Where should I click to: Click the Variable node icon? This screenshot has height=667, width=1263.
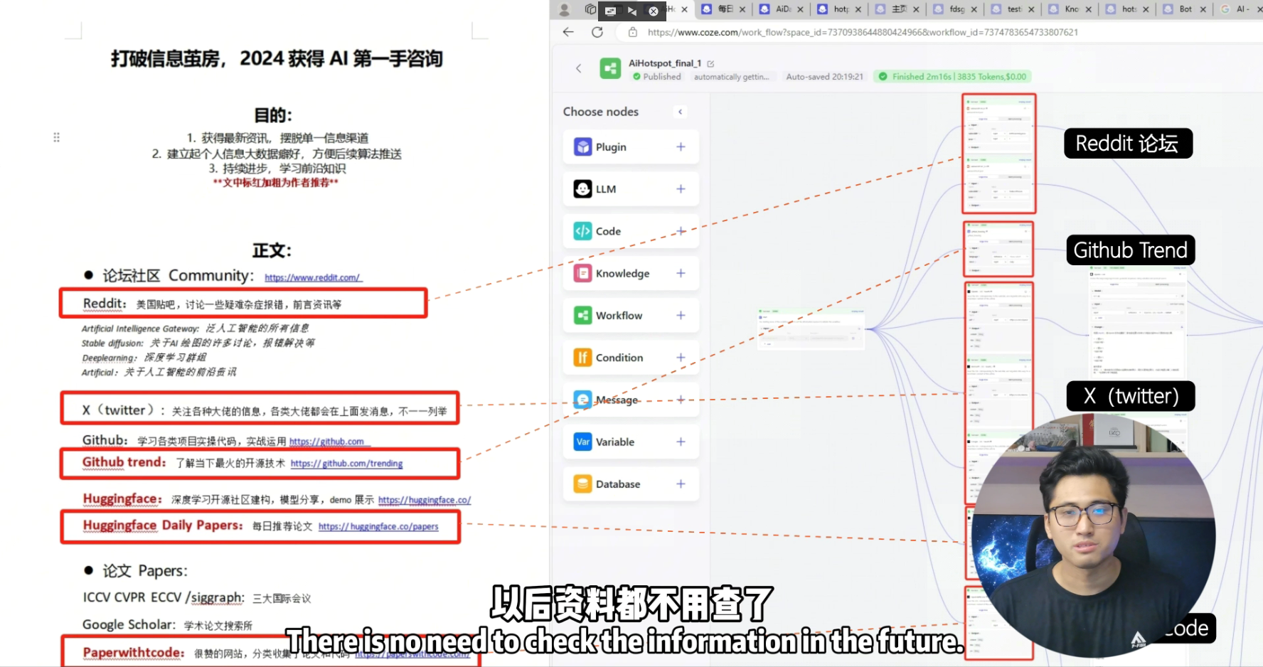582,442
